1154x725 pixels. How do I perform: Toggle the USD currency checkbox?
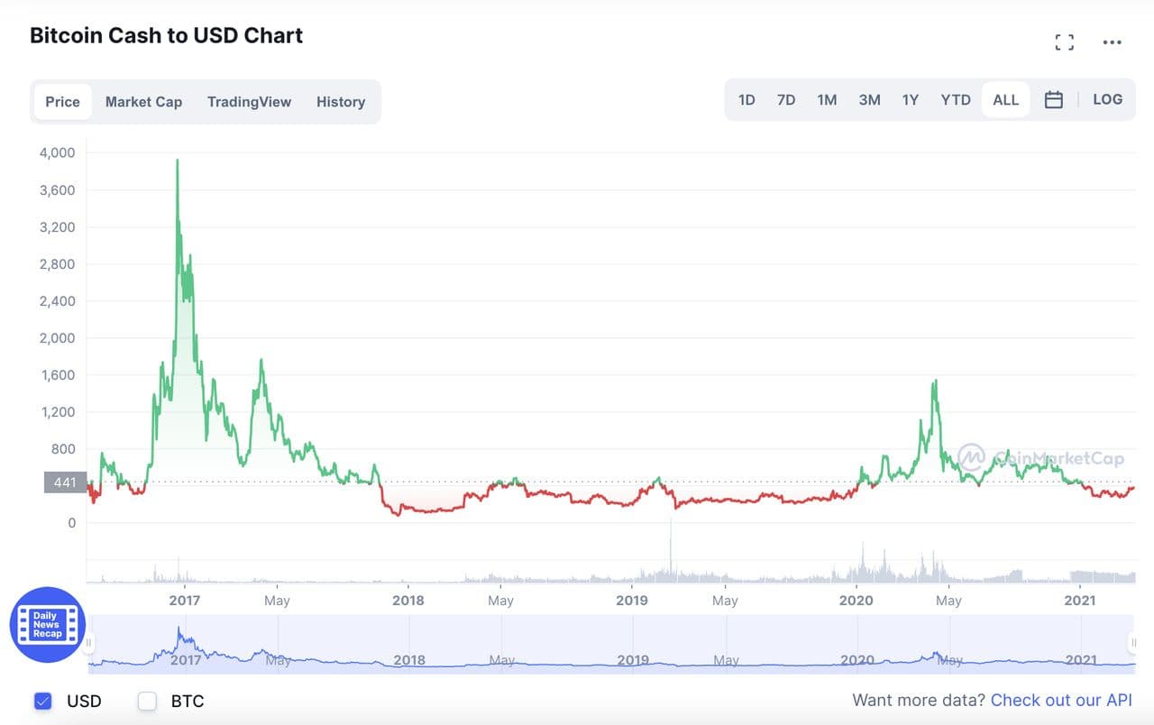coord(42,701)
